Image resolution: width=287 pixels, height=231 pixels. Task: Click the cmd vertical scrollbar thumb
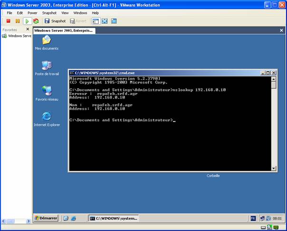click(x=274, y=85)
